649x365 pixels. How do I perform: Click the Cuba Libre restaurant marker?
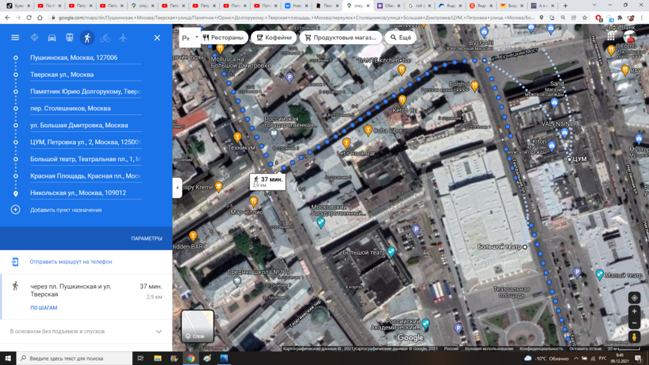pos(367,131)
